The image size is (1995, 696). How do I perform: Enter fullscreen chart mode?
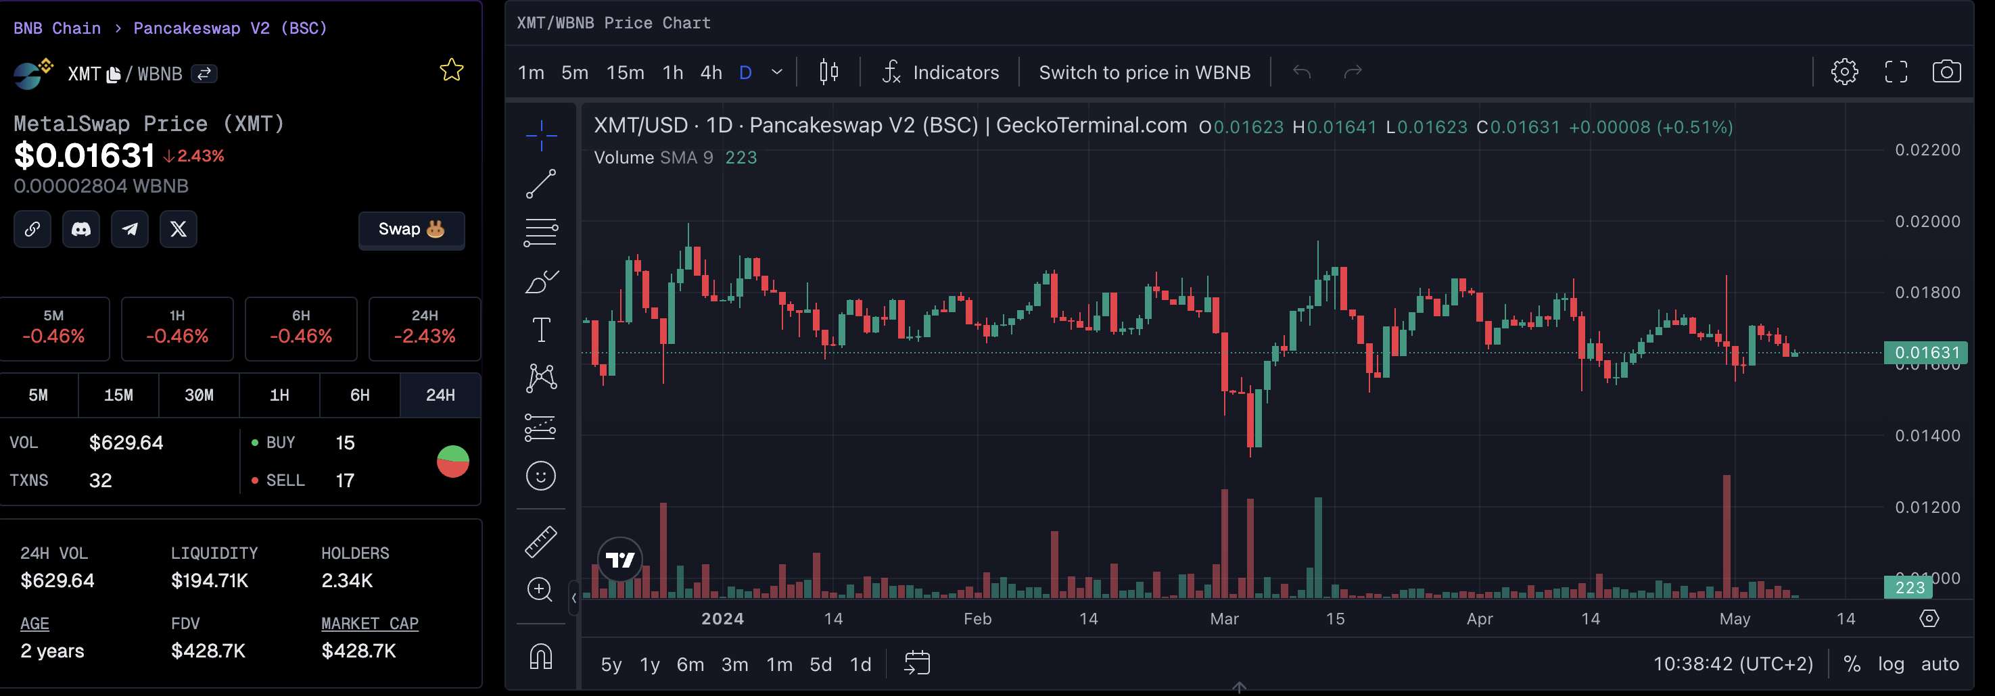pos(1895,72)
